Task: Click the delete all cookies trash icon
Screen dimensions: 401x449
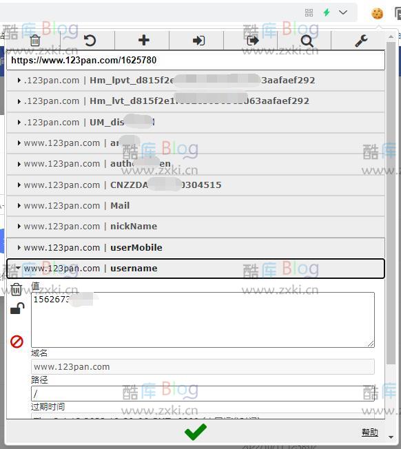Action: point(35,40)
